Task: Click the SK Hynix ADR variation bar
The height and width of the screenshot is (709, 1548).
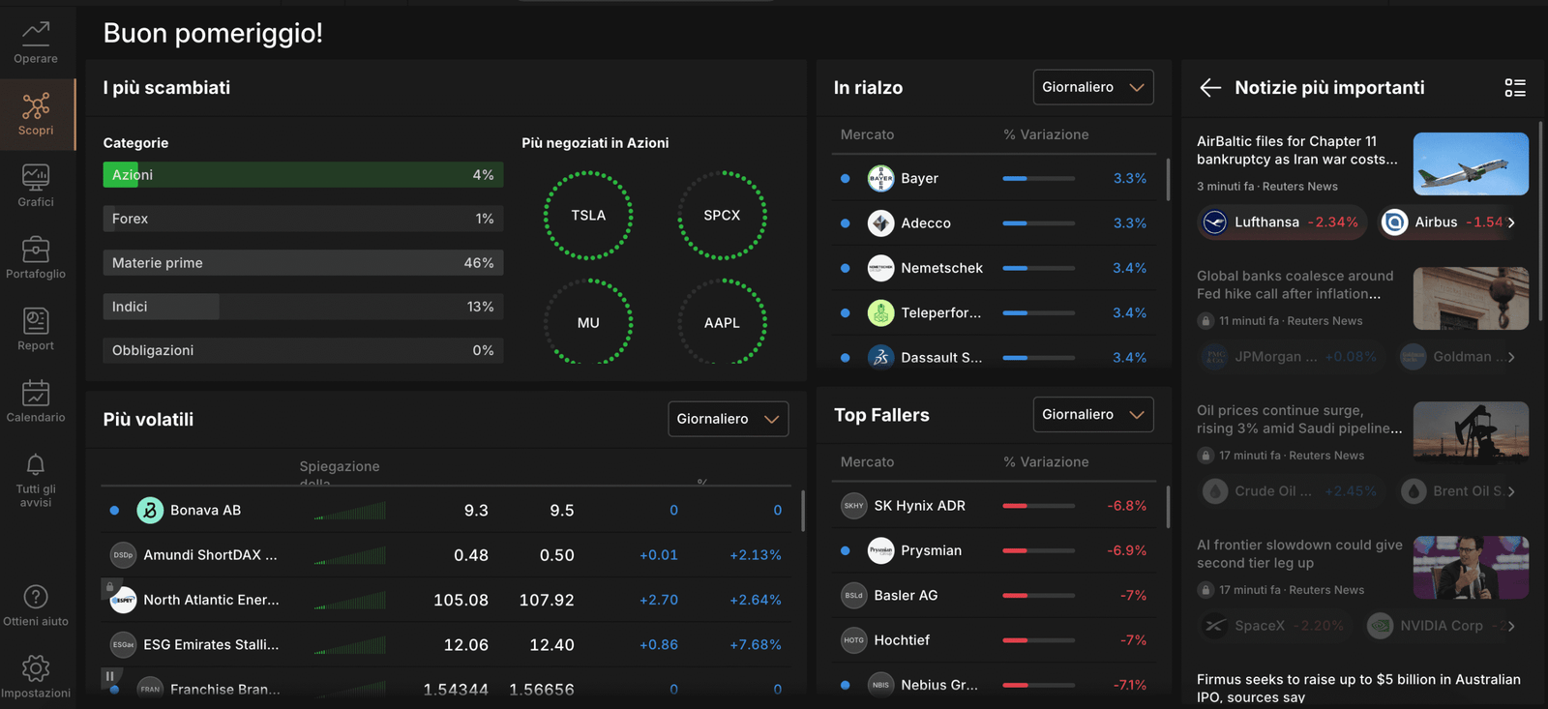Action: 1038,506
